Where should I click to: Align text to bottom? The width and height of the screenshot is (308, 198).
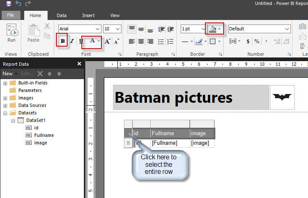tap(150, 30)
